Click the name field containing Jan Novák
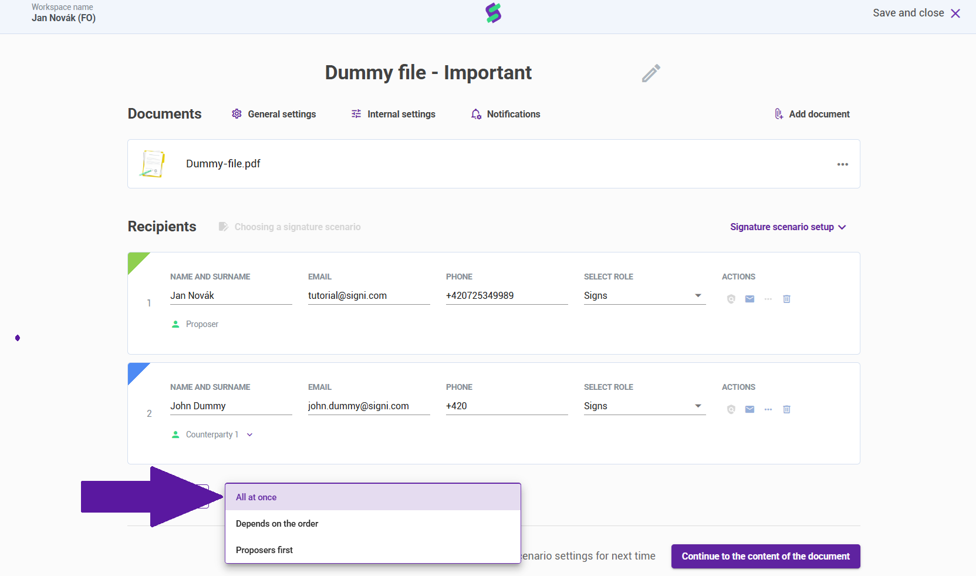 [231, 295]
